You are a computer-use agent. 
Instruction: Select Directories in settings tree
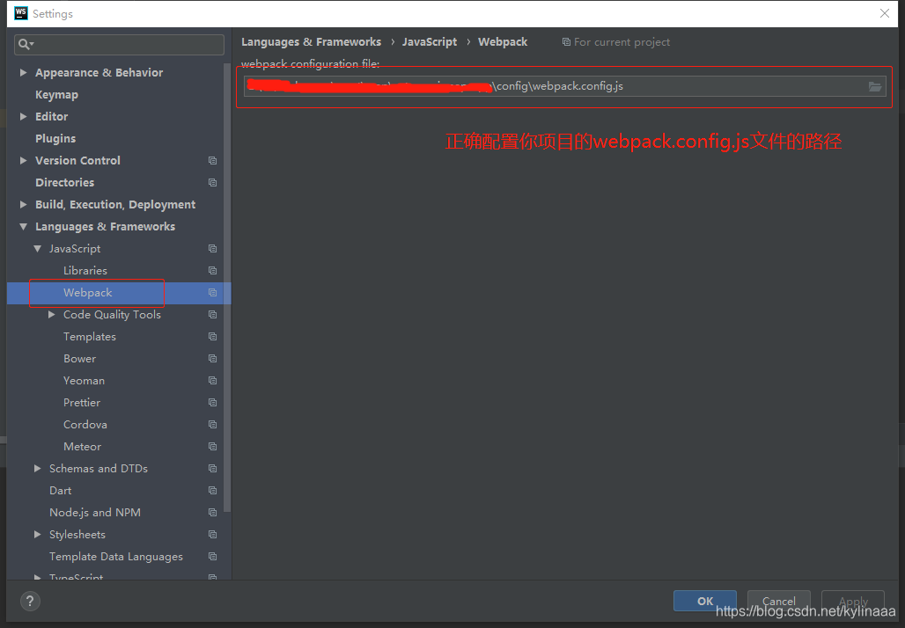[x=64, y=182]
